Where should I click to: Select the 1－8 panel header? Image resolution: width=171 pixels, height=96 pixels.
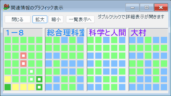(x=15, y=33)
